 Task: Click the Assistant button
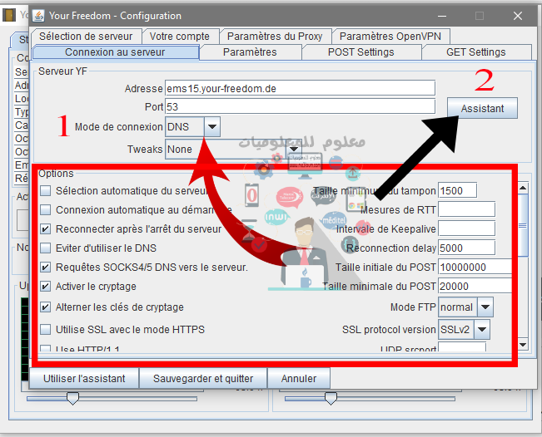[x=482, y=108]
